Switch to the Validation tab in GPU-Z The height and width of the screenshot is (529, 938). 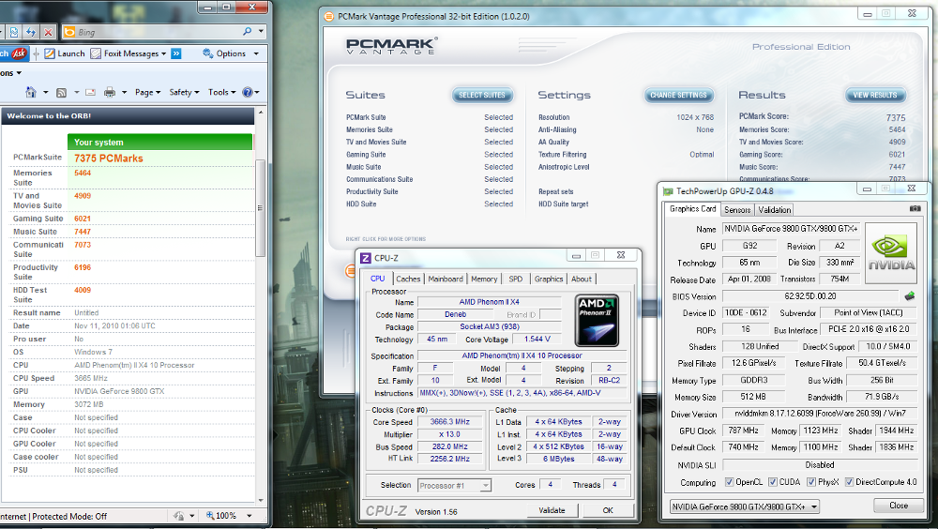point(774,209)
